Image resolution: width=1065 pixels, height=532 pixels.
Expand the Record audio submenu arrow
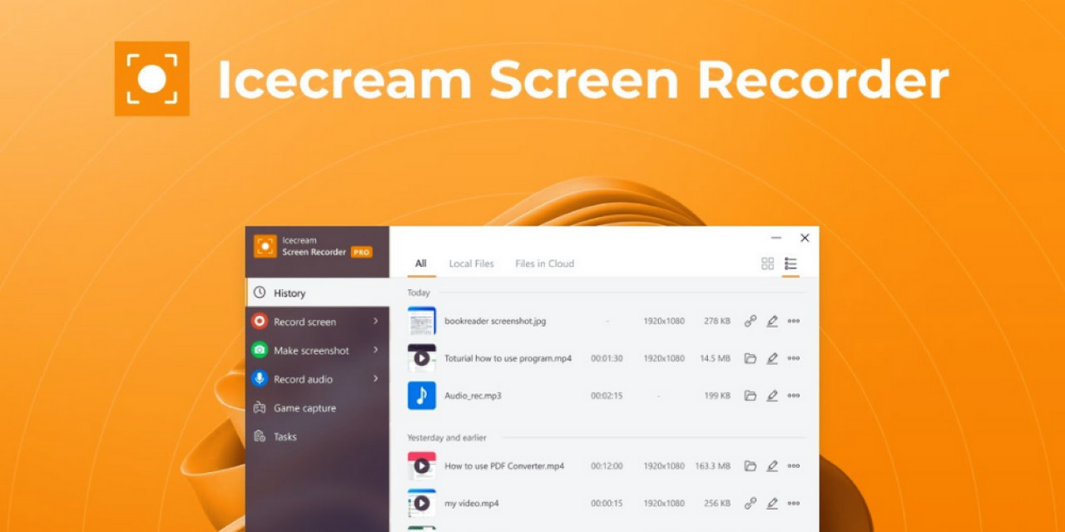[375, 378]
